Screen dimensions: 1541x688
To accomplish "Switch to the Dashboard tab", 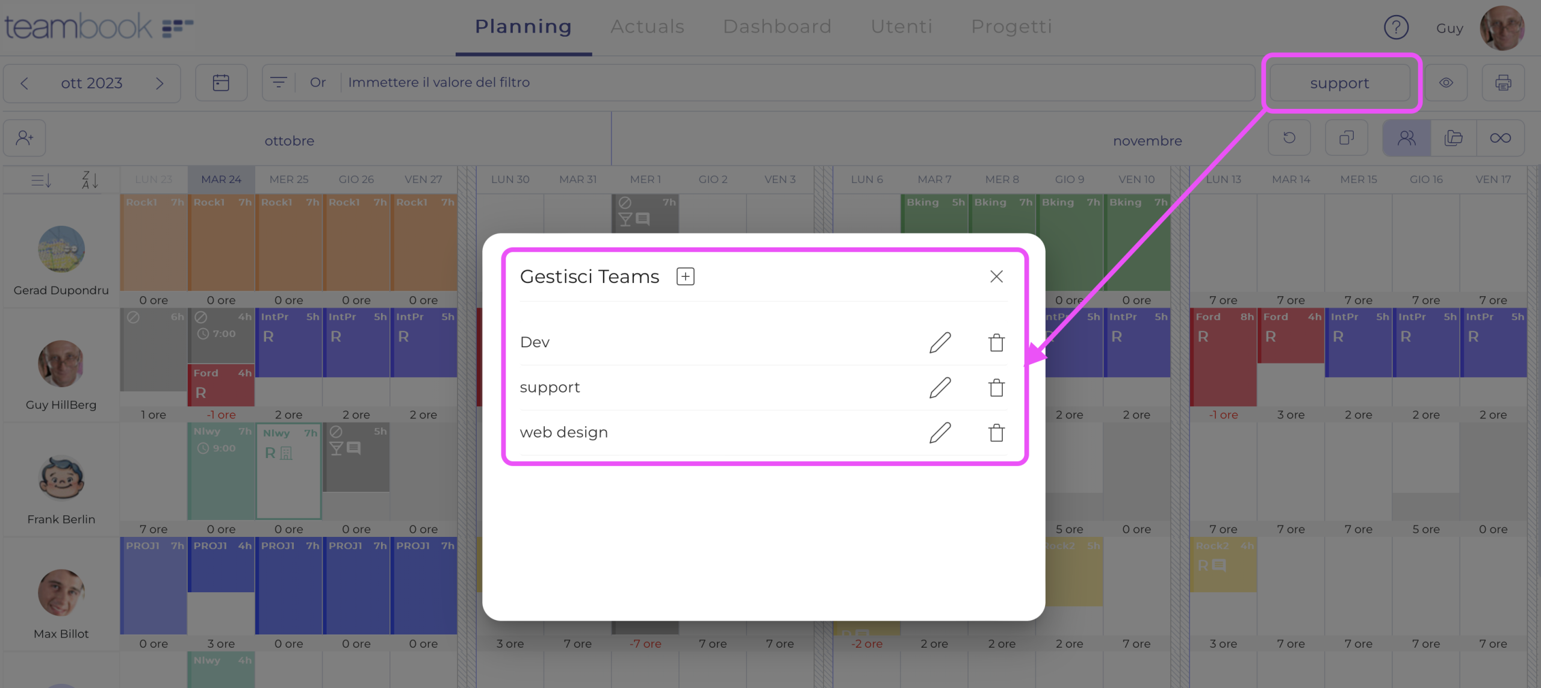I will point(777,26).
